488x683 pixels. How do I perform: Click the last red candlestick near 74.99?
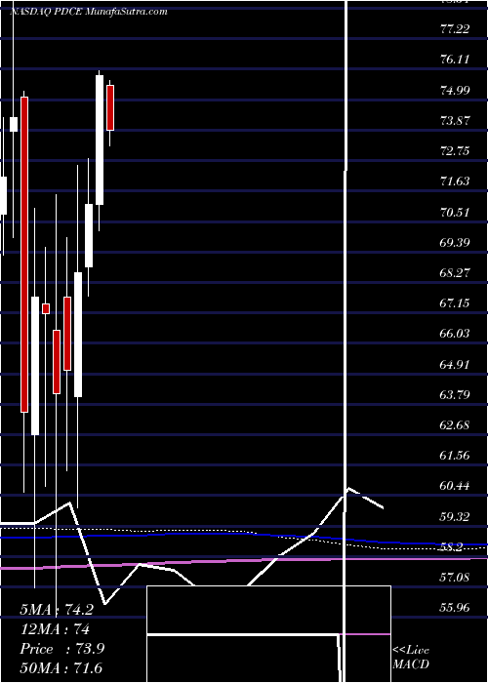[x=110, y=107]
